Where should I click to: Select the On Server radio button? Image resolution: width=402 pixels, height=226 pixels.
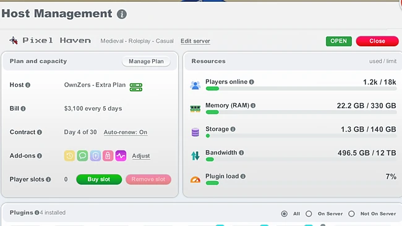click(x=309, y=214)
